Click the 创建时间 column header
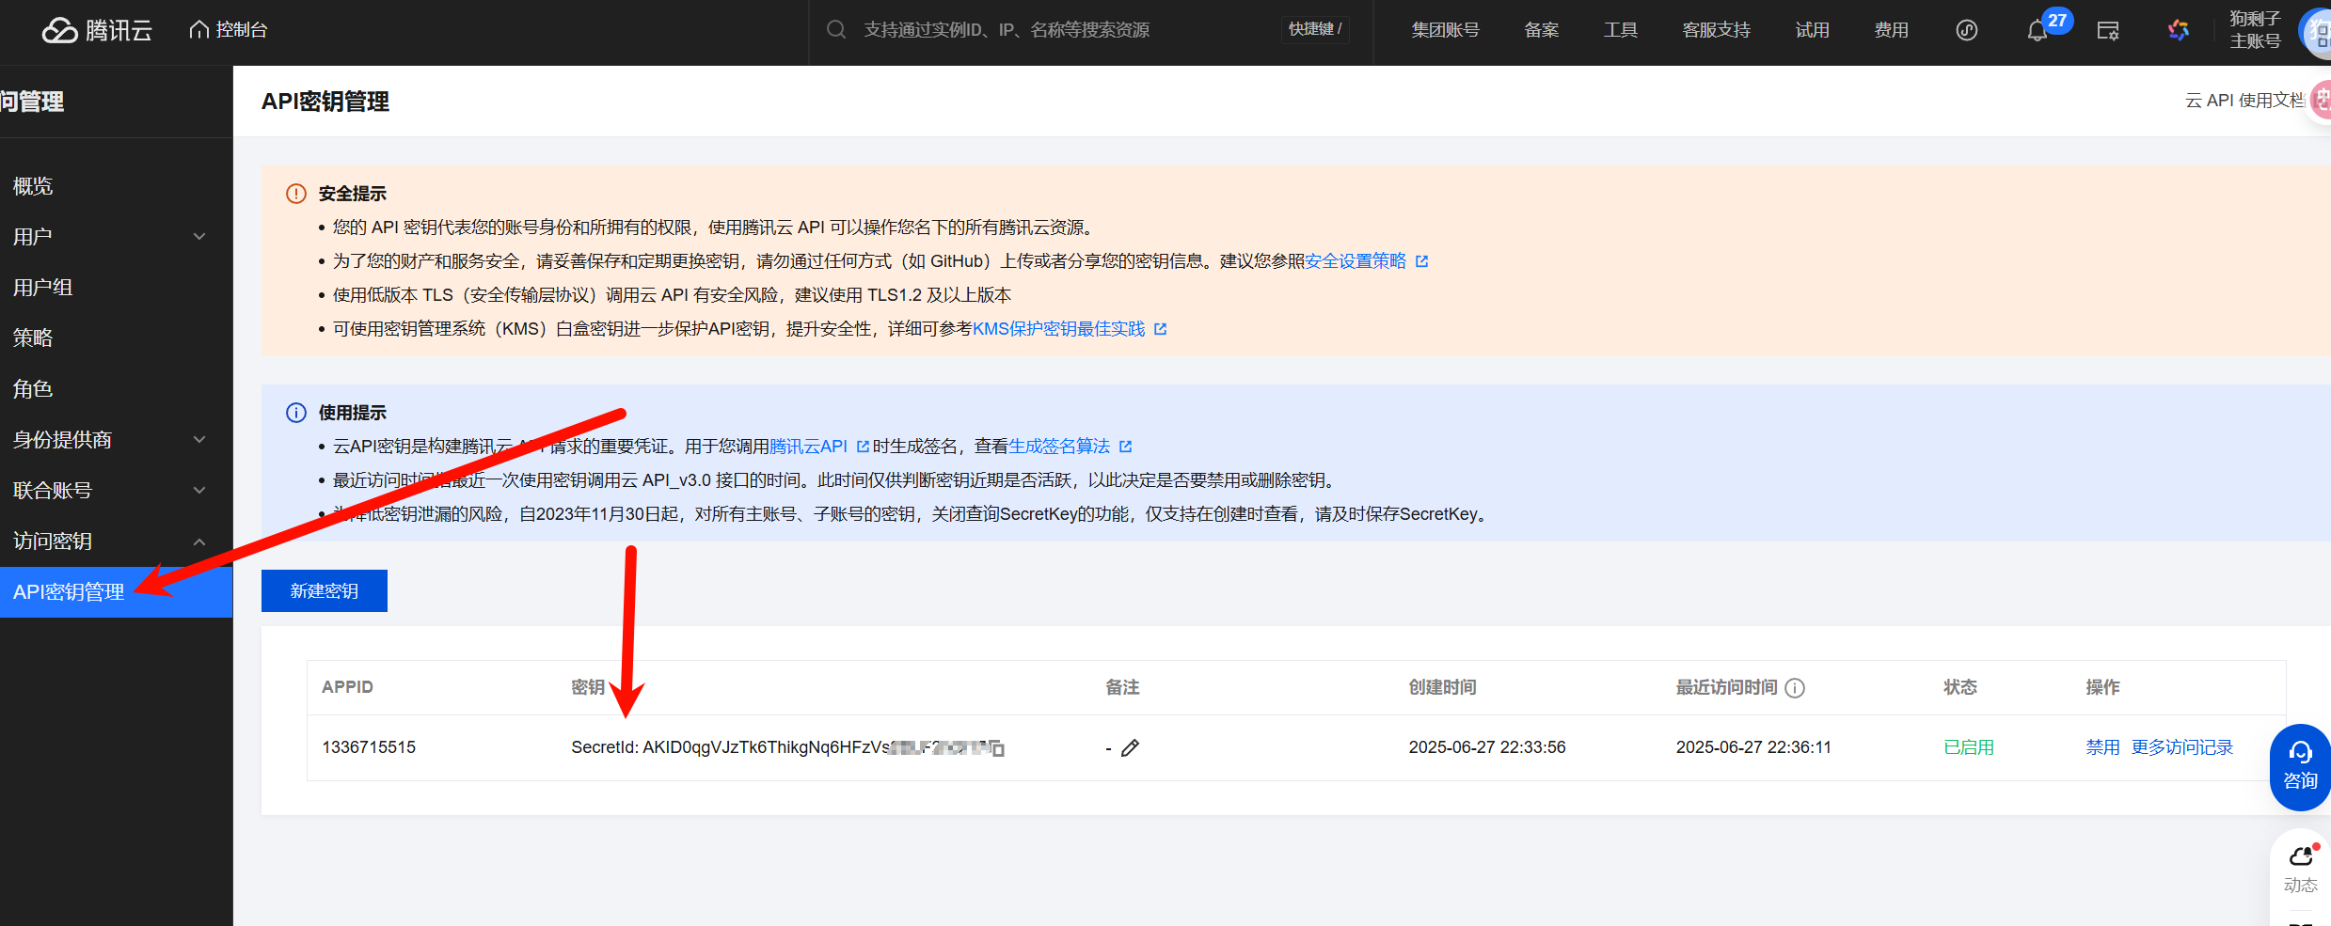 (x=1442, y=687)
